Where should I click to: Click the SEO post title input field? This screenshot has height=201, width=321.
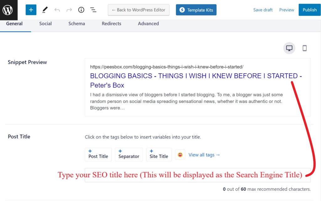197,175
